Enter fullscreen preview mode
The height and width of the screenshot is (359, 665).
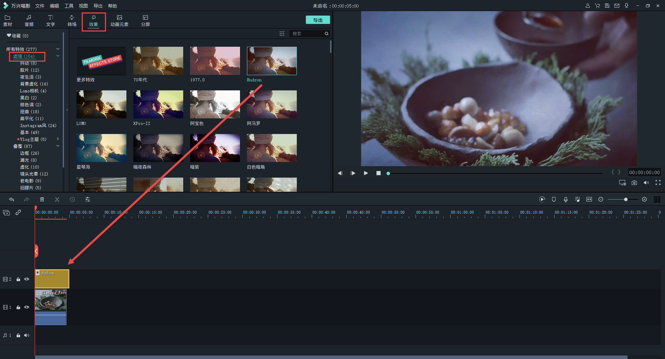pyautogui.click(x=658, y=183)
